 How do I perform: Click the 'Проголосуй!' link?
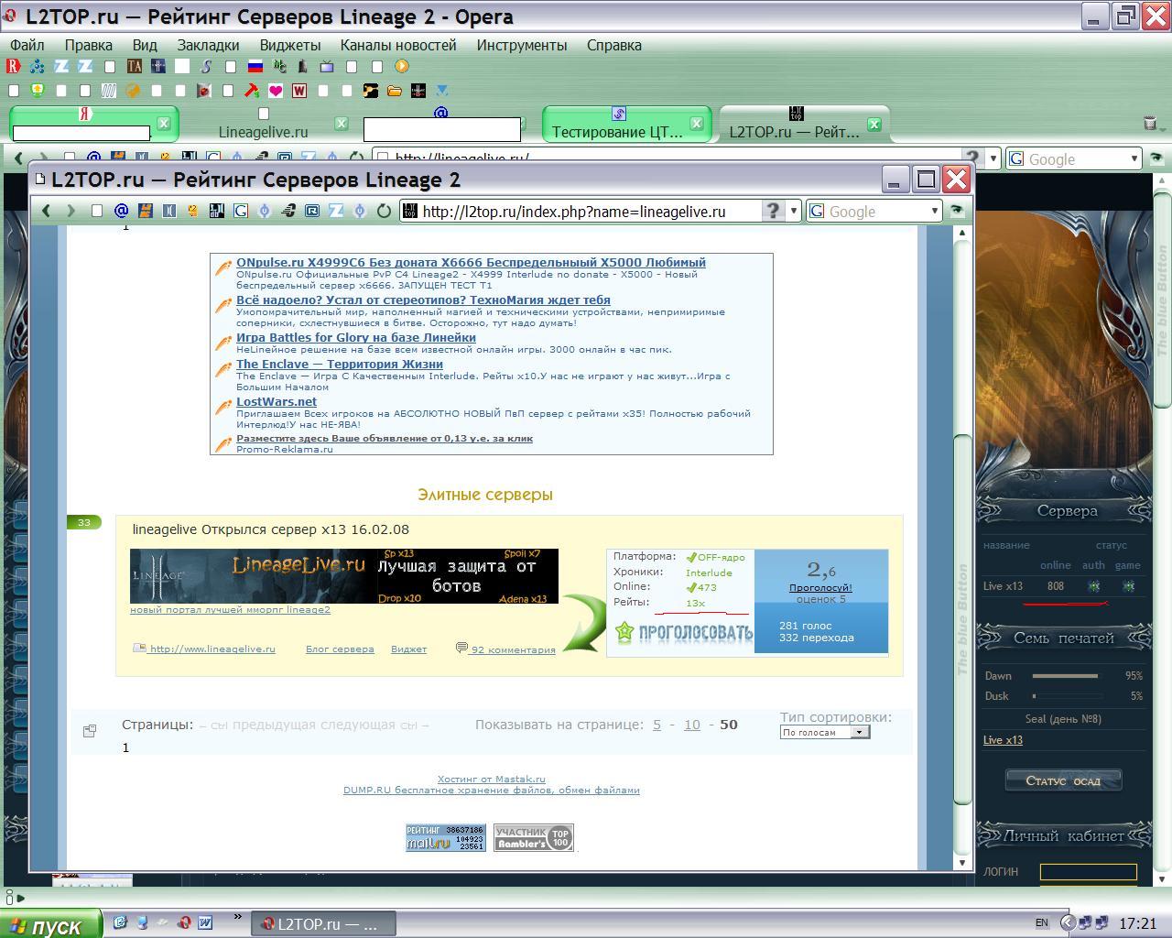820,588
